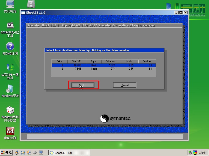Viewport: 209px width, 156px height.
Task: Click the network tray icon
Action: pos(190,153)
